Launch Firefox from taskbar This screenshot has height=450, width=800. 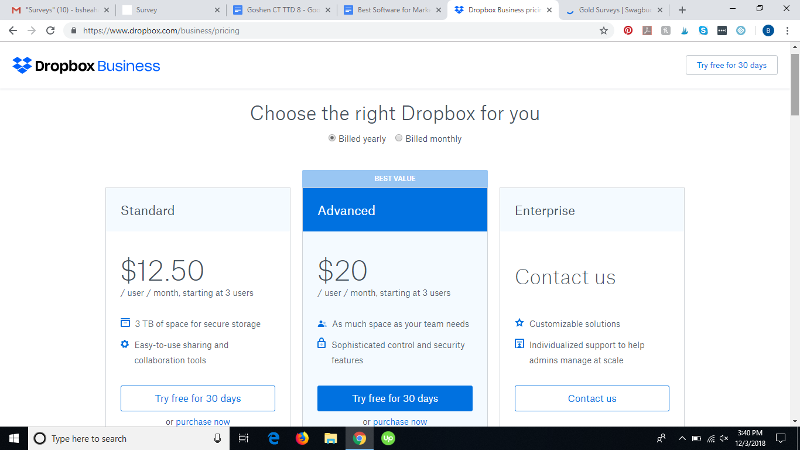[x=302, y=438]
